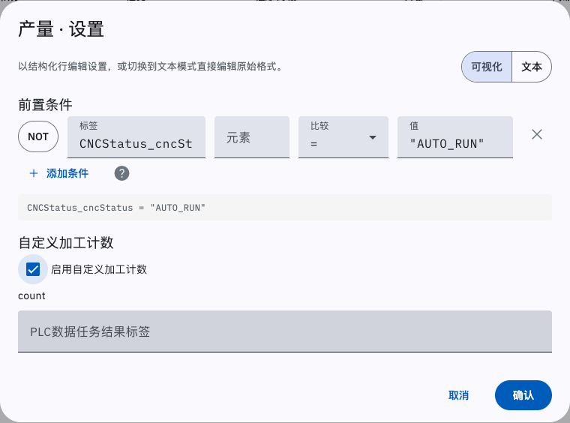Uncheck 启用自定义加工计数 checkbox
Image resolution: width=570 pixels, height=423 pixels.
(33, 269)
